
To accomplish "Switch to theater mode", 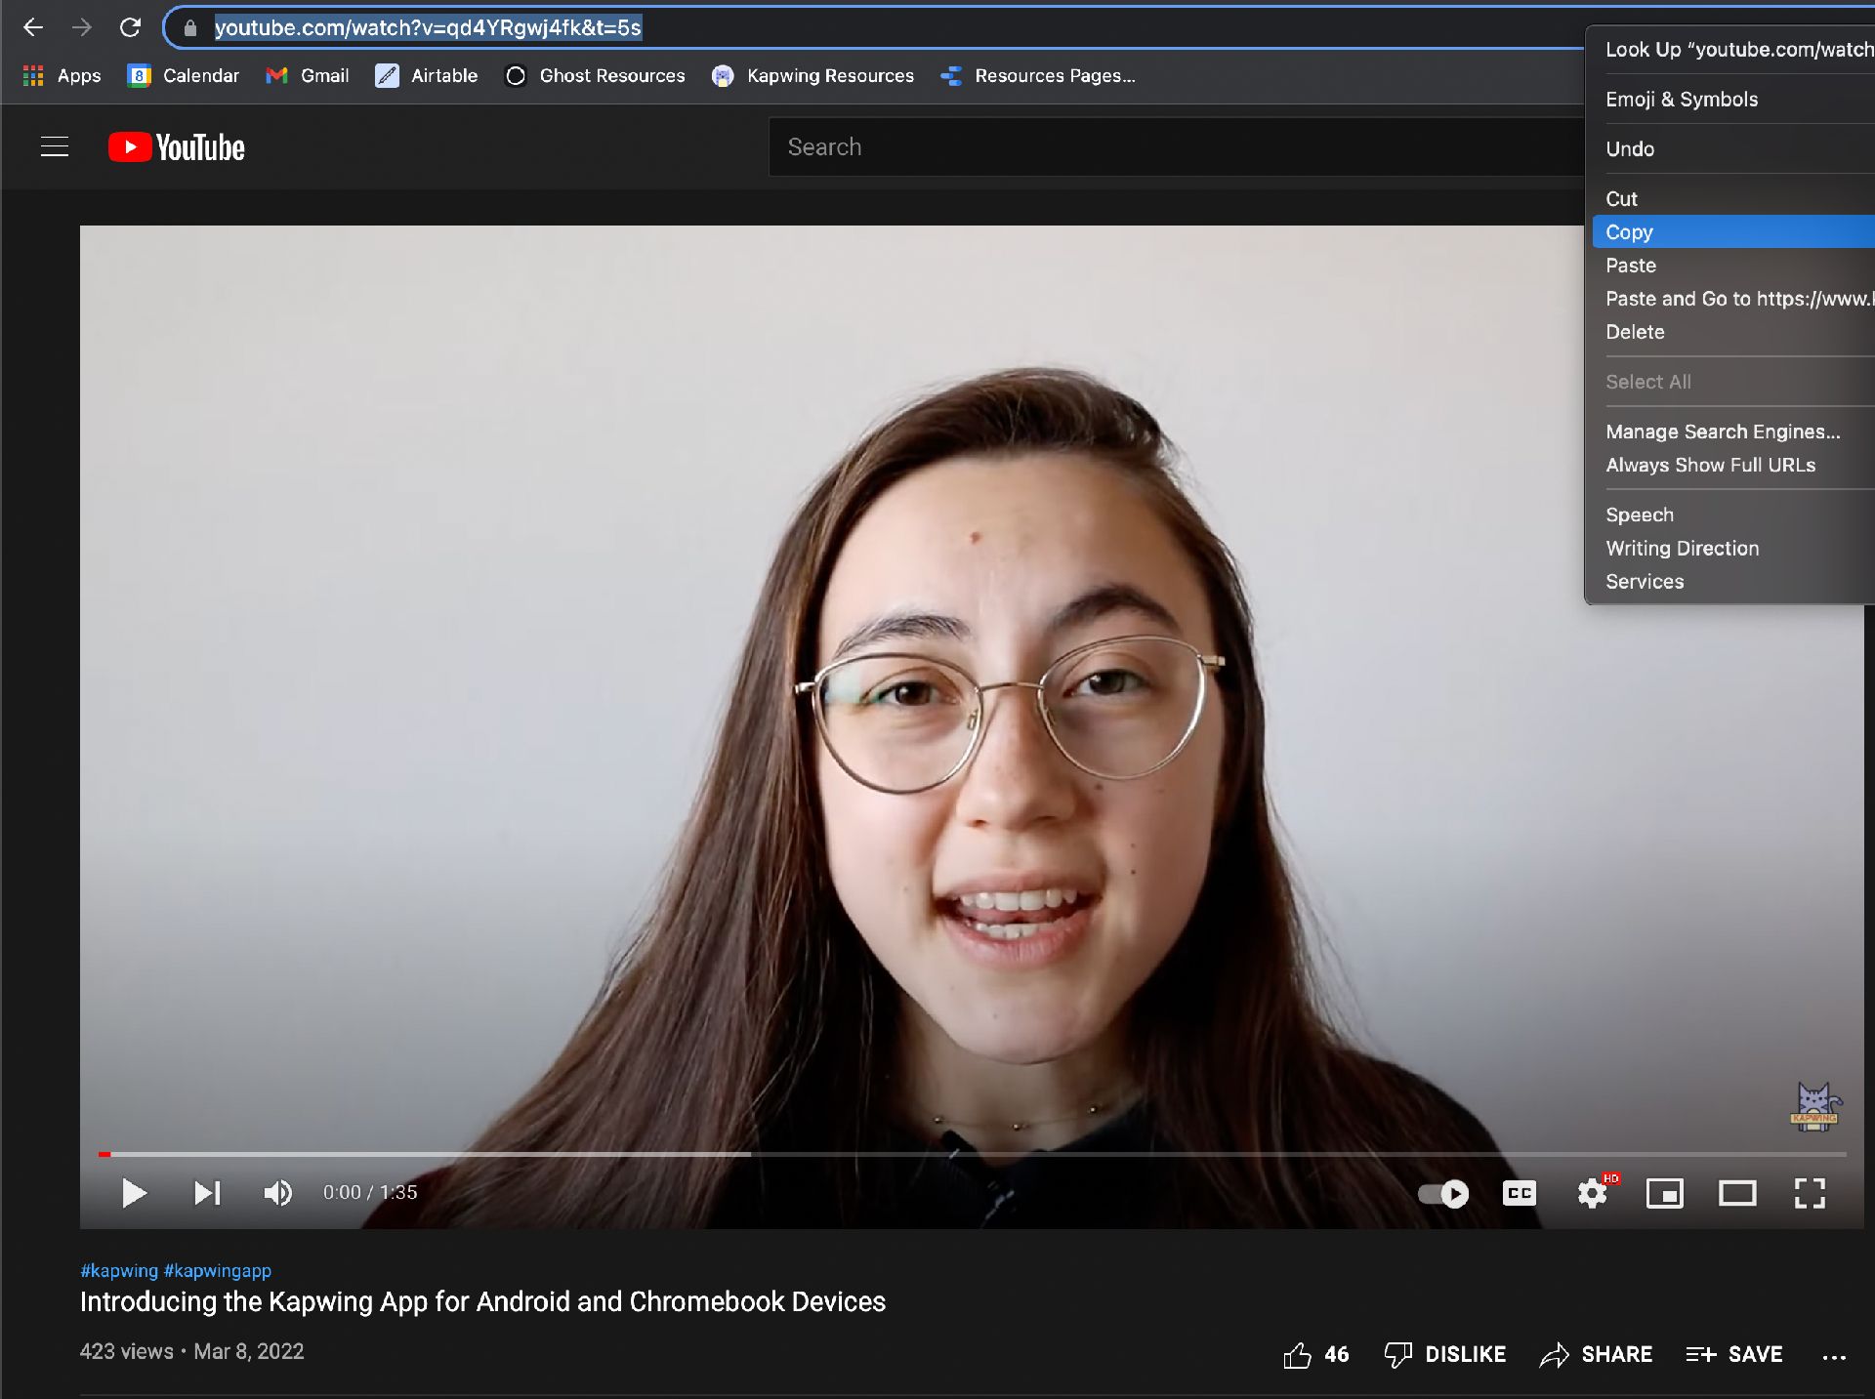I will [1737, 1193].
